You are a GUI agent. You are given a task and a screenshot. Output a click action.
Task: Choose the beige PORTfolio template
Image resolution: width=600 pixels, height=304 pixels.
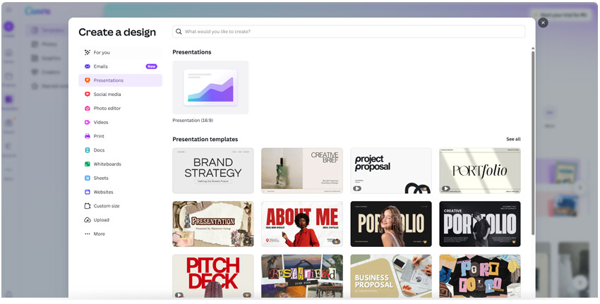(x=480, y=171)
